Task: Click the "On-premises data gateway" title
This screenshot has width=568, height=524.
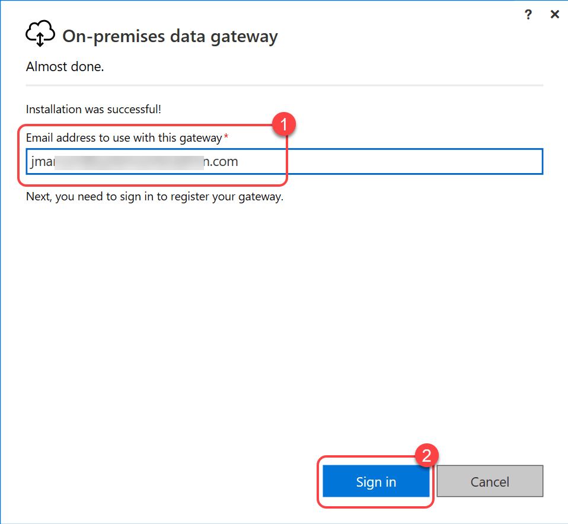Action: click(x=170, y=36)
